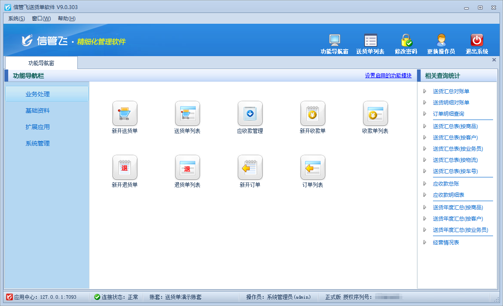Screen dimensions: 503x306
Task: Open the 订单明细查询 link
Action: 449,114
